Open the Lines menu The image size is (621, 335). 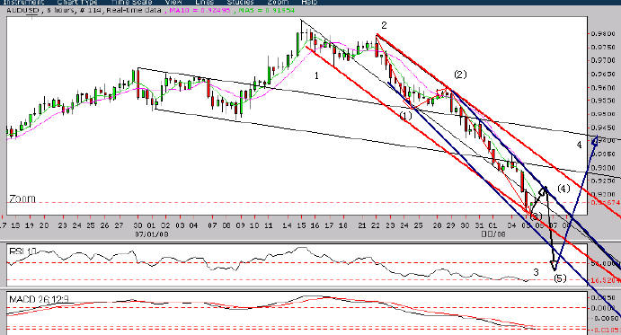204,2
